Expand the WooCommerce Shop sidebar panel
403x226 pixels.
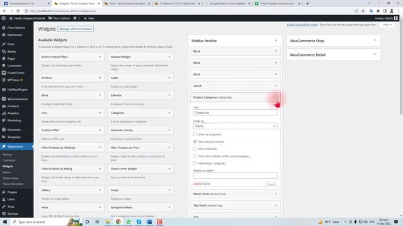coord(375,40)
